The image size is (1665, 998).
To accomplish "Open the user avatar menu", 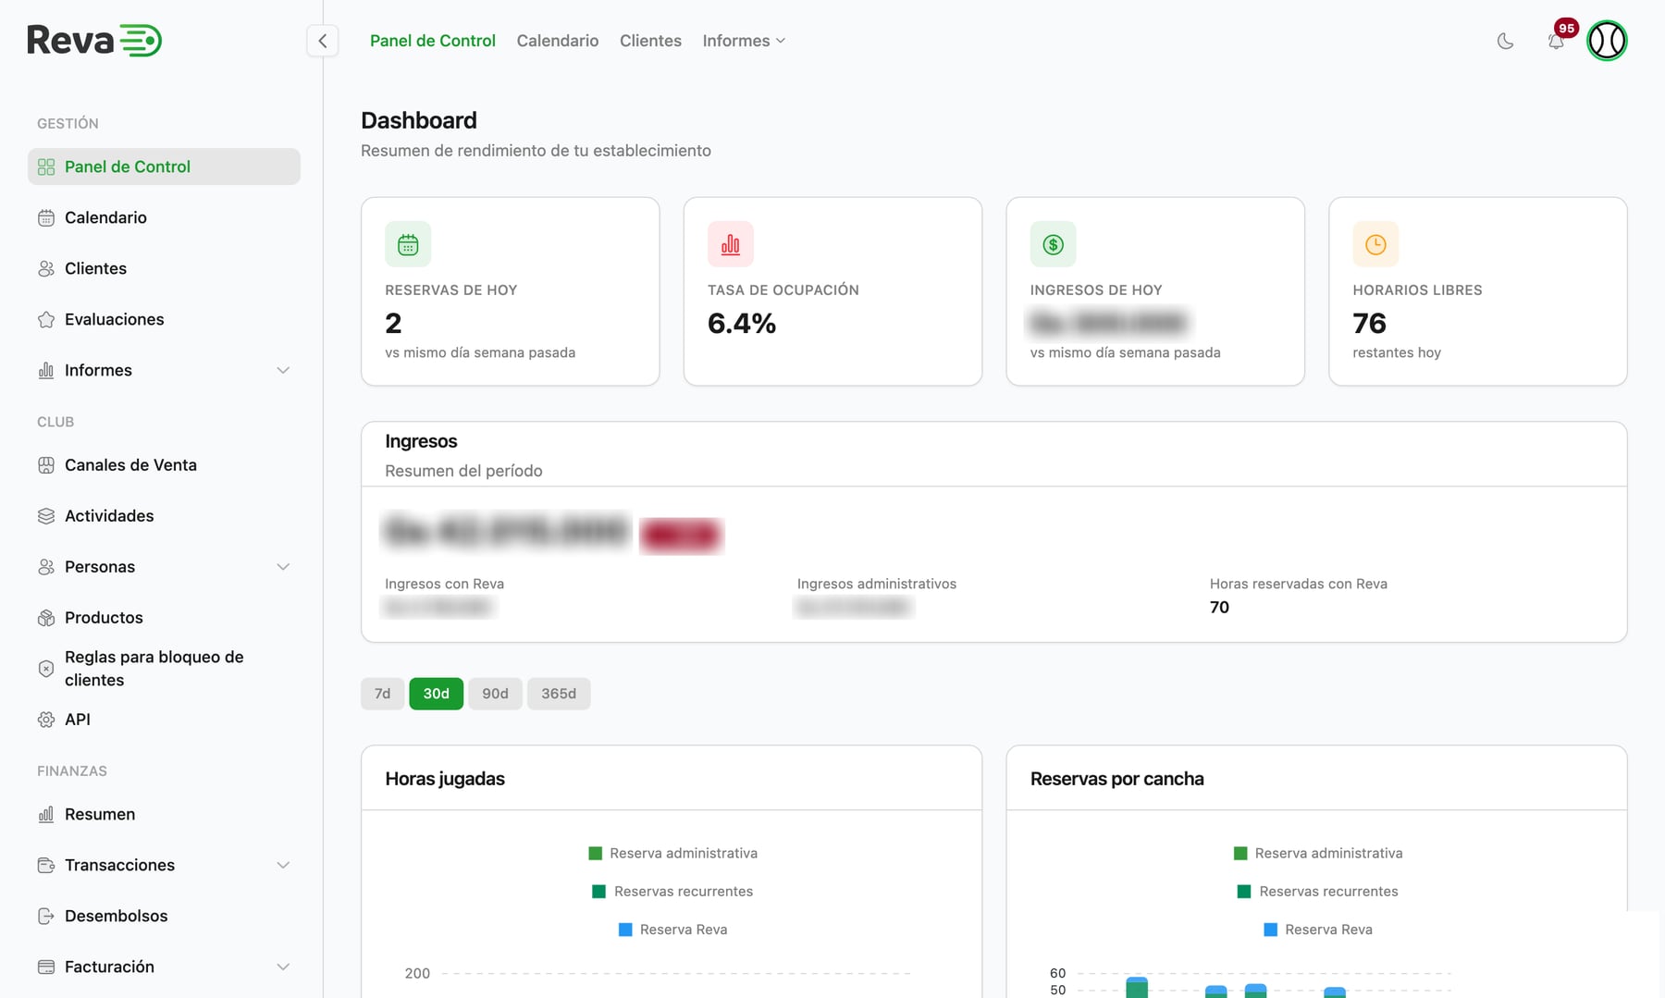I will click(1607, 41).
